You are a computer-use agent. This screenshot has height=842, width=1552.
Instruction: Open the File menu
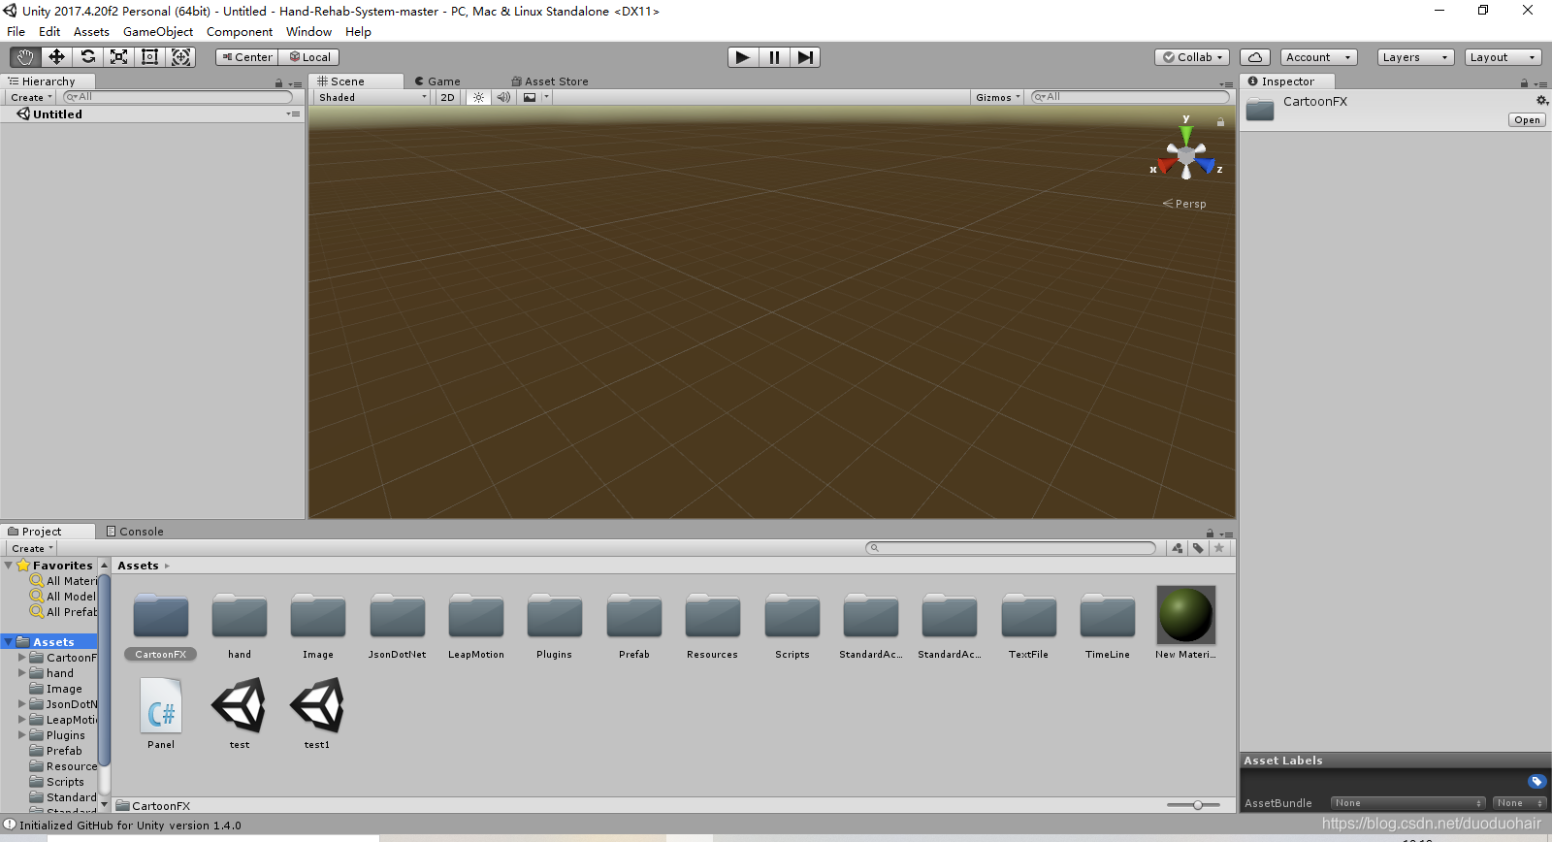point(16,31)
